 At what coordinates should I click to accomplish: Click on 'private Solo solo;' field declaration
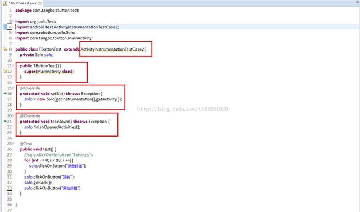tap(37, 55)
